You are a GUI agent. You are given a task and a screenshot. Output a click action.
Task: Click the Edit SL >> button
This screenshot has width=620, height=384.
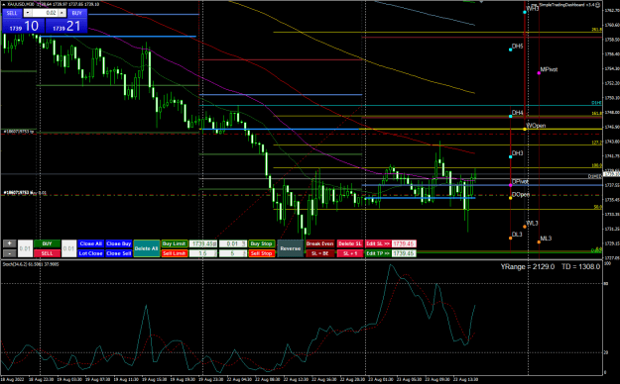(x=378, y=243)
